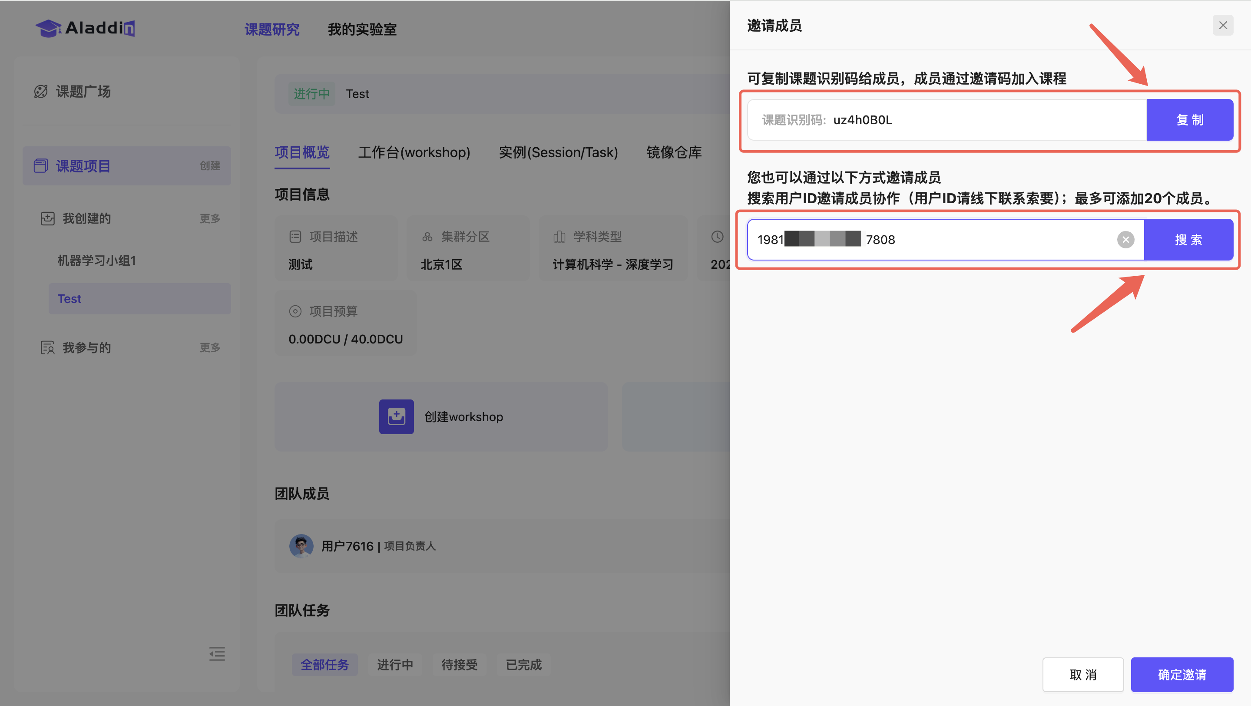Filter tasks by 进行中

click(x=395, y=664)
